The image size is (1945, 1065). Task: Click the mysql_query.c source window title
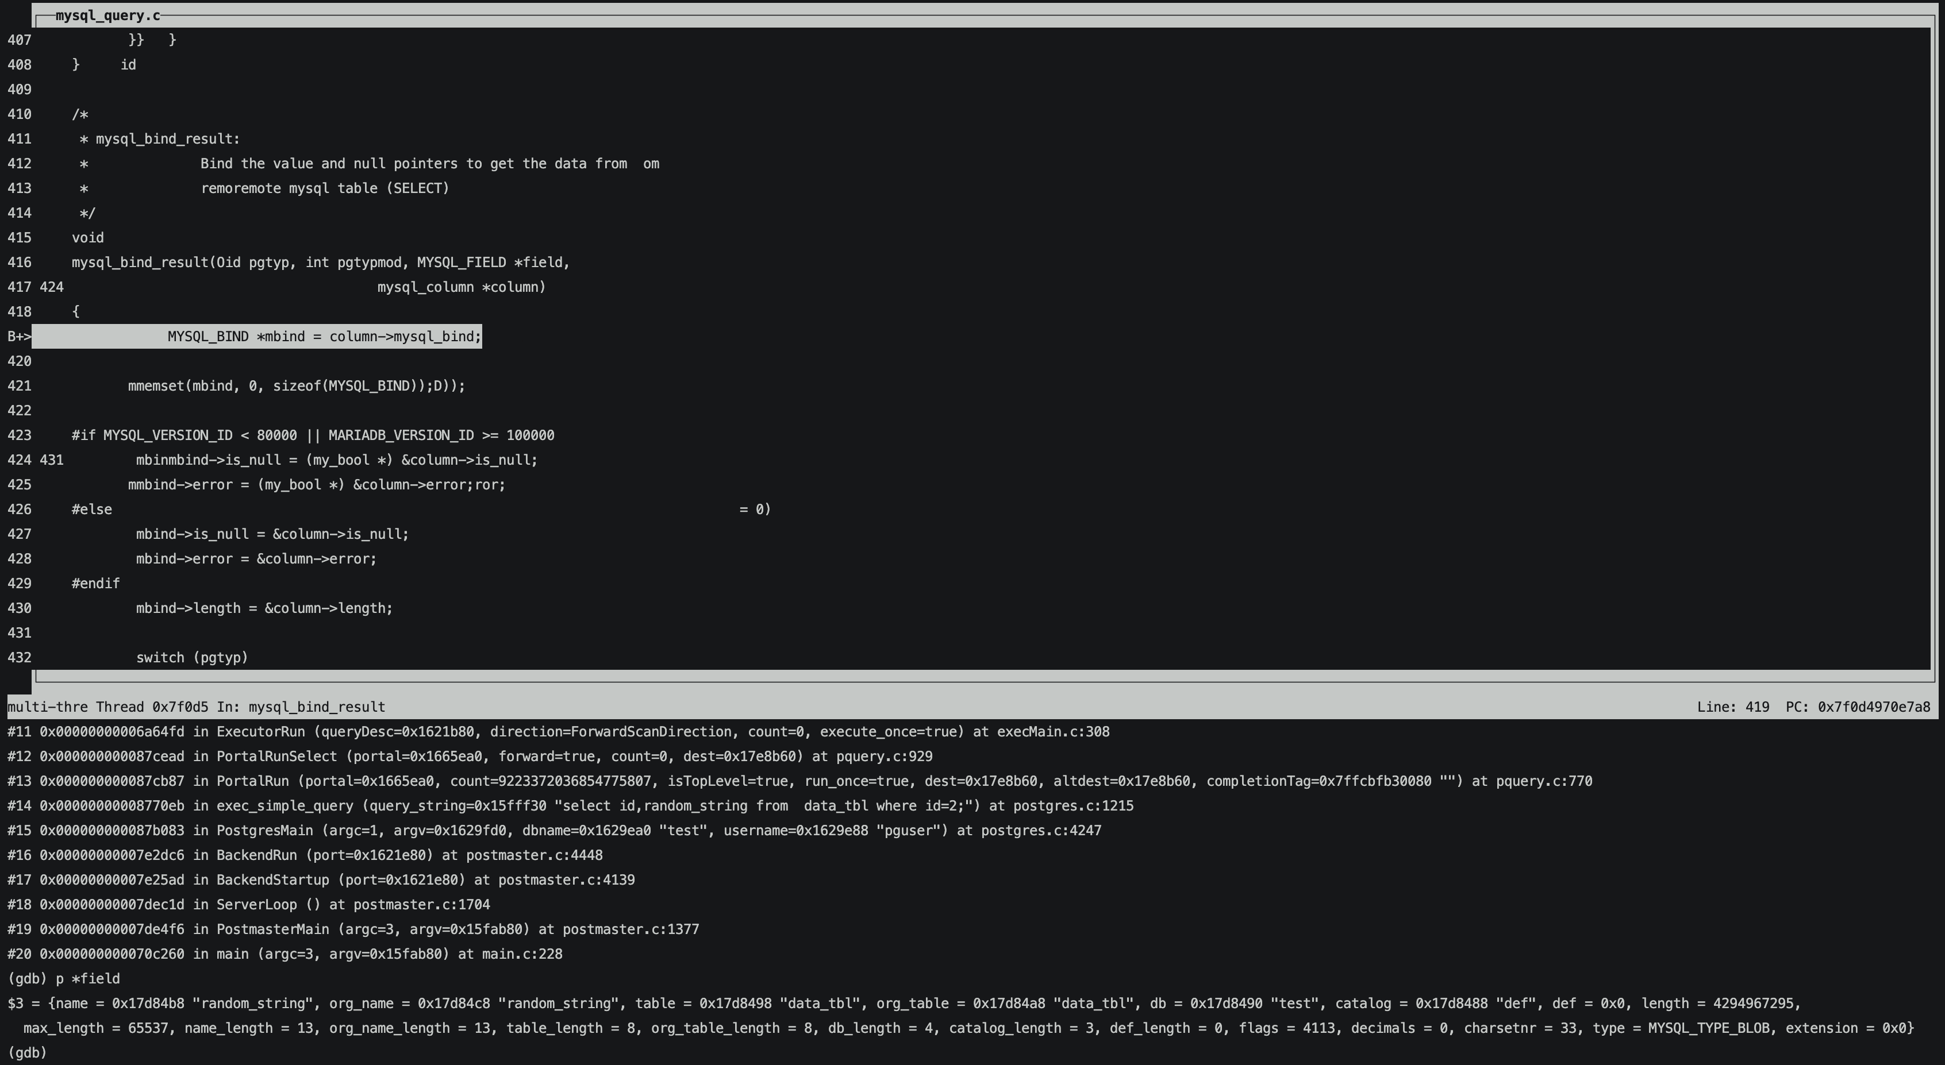(107, 15)
